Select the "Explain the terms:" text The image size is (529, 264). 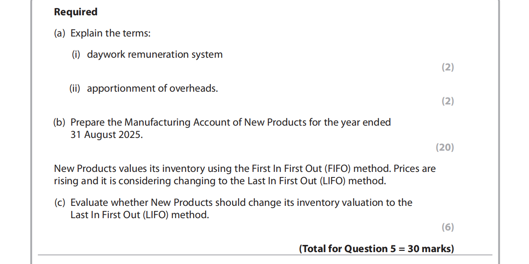coord(110,33)
